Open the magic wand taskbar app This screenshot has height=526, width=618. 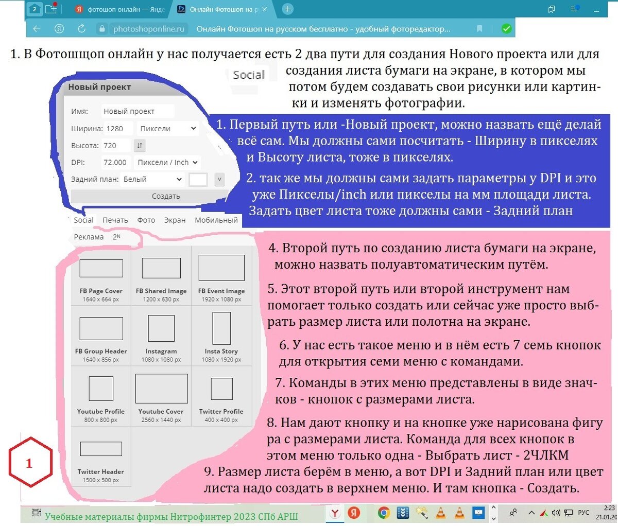(x=422, y=513)
